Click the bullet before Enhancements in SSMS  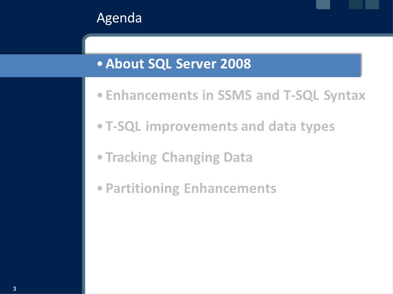pos(100,95)
